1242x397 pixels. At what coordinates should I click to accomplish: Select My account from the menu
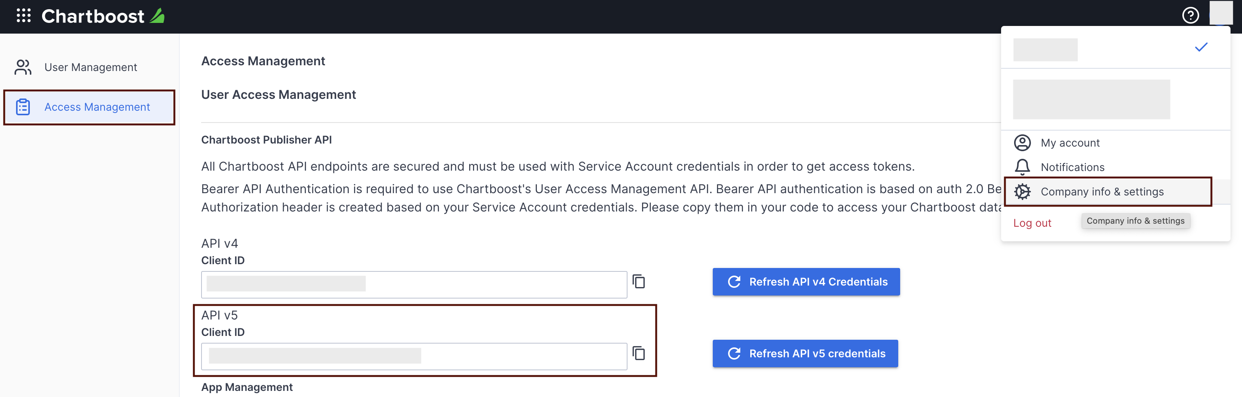1070,142
